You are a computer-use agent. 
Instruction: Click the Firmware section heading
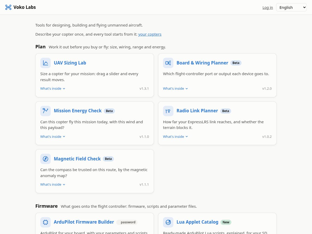pos(47,206)
